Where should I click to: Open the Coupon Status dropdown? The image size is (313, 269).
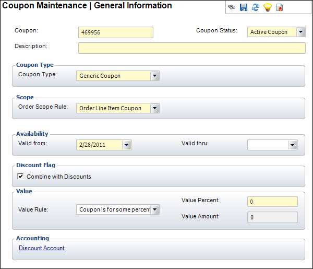click(x=301, y=32)
